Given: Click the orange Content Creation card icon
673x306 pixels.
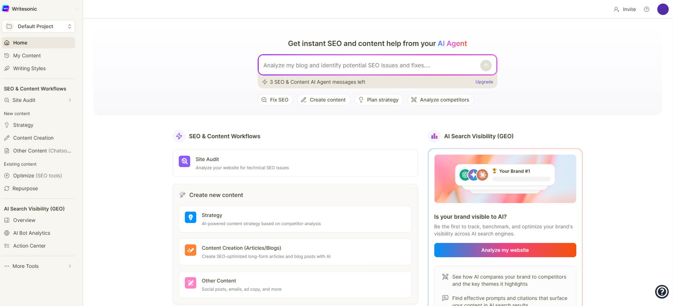Looking at the screenshot, I should [x=191, y=250].
